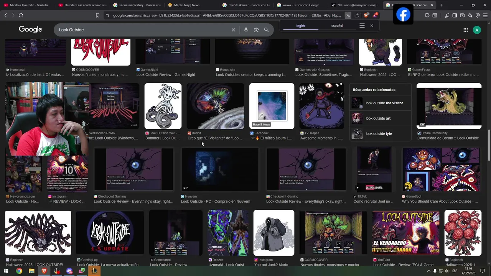Image resolution: width=491 pixels, height=276 pixels.
Task: Submit search with the magnifying glass icon
Action: click(266, 30)
